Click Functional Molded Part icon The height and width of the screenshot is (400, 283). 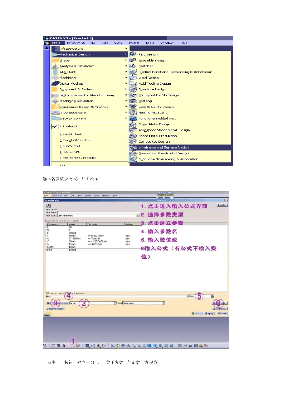(133, 118)
